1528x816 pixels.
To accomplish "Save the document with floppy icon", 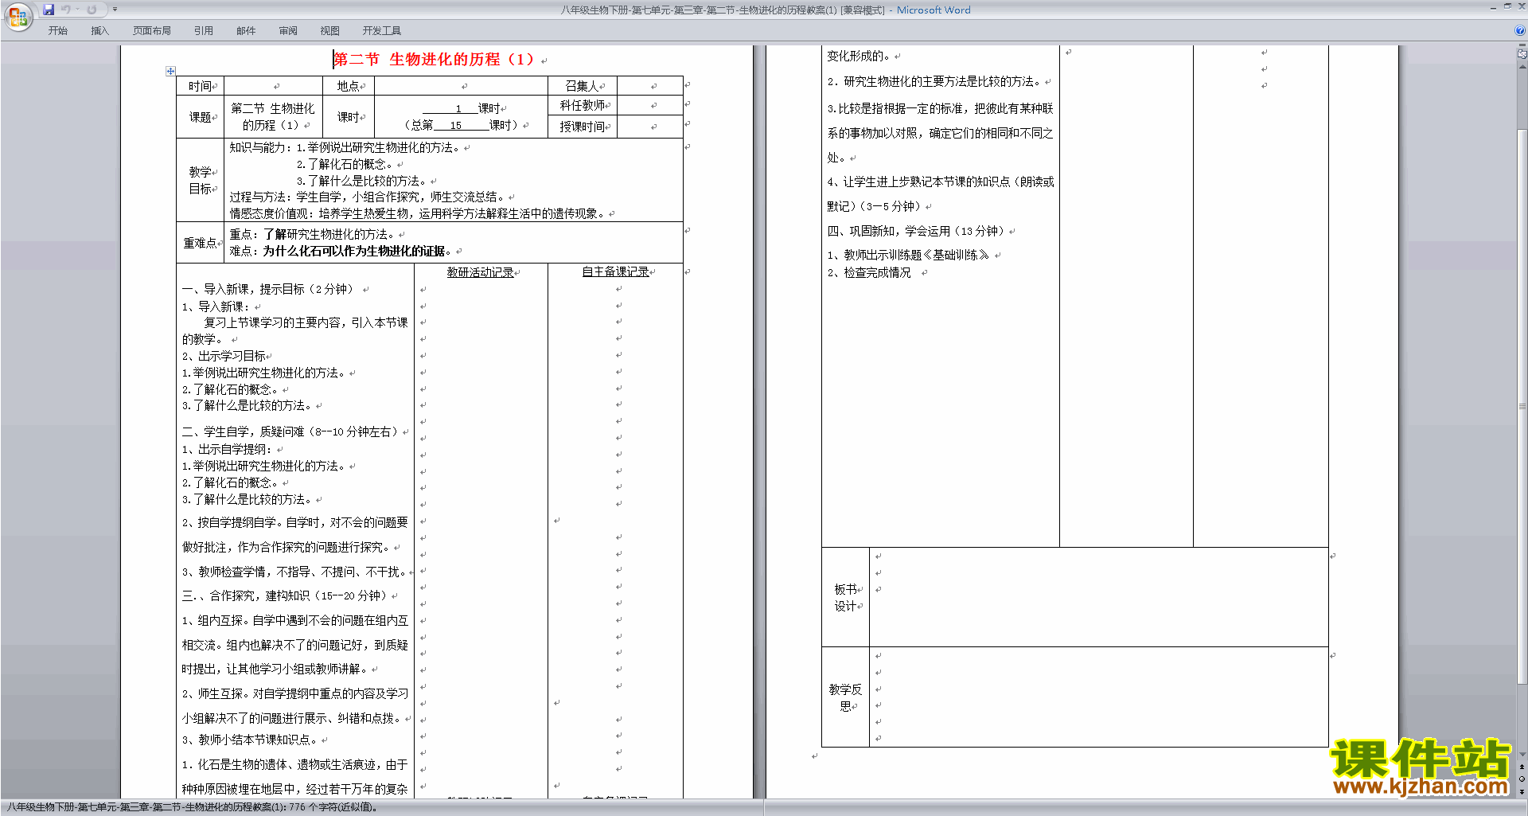I will coord(49,10).
